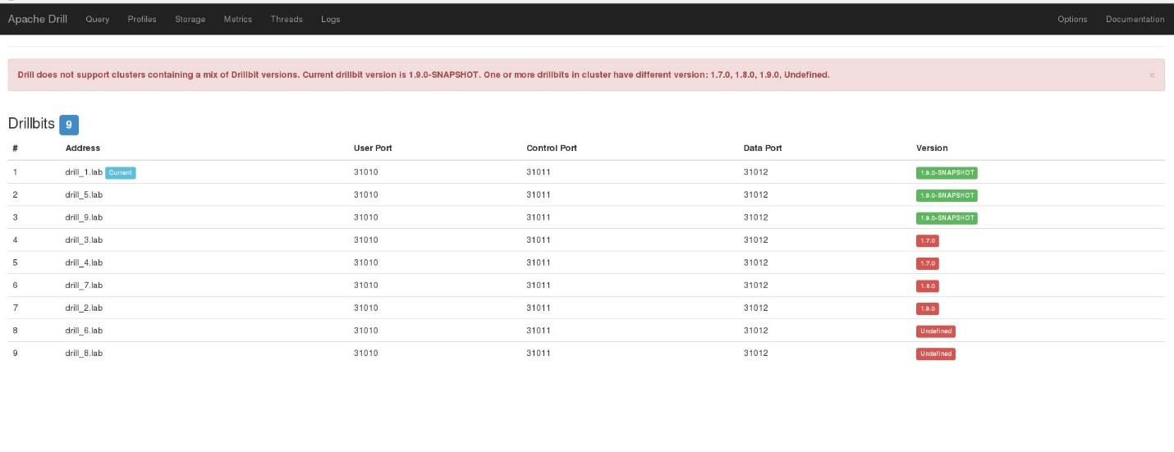Click the Drillbits count badge showing 9

tap(69, 125)
